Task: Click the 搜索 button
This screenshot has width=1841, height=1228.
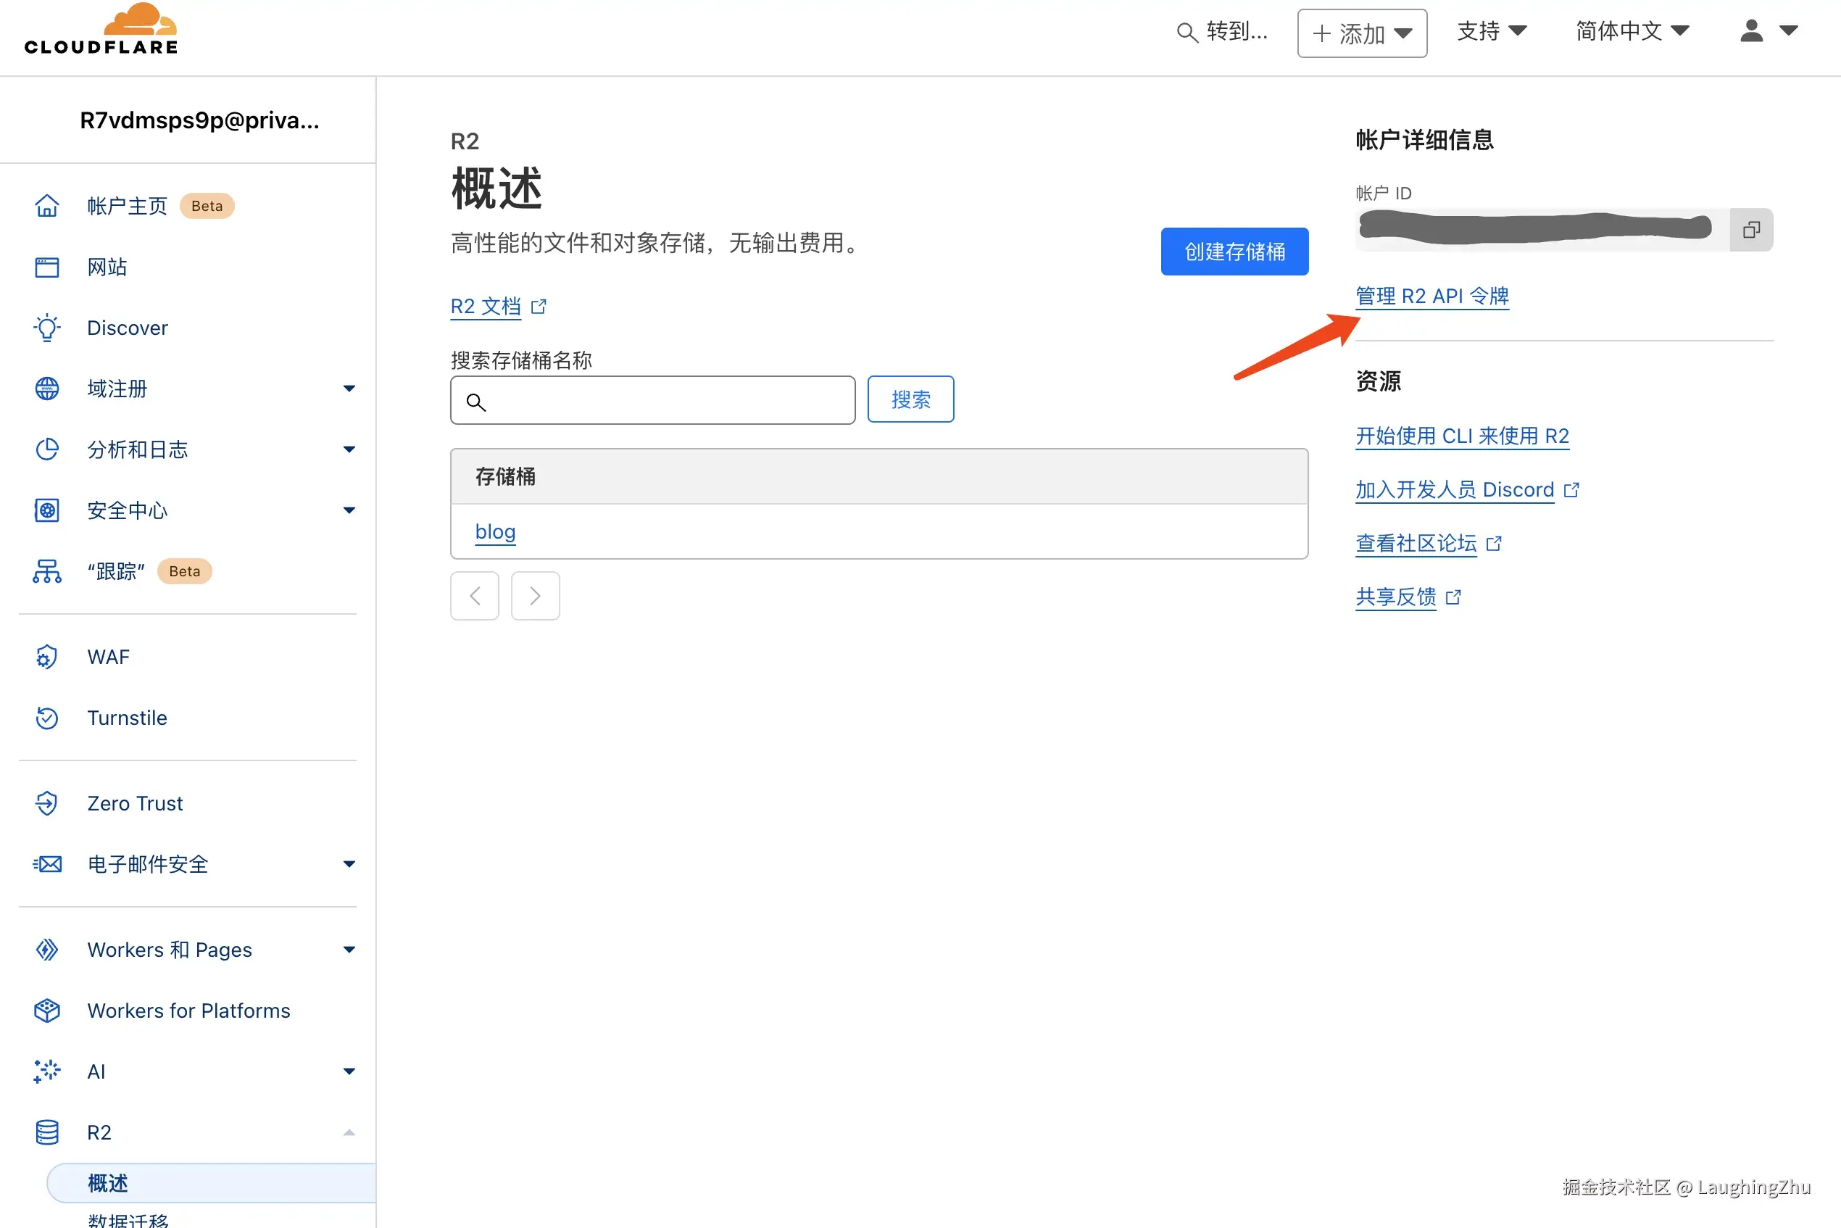Action: [910, 399]
